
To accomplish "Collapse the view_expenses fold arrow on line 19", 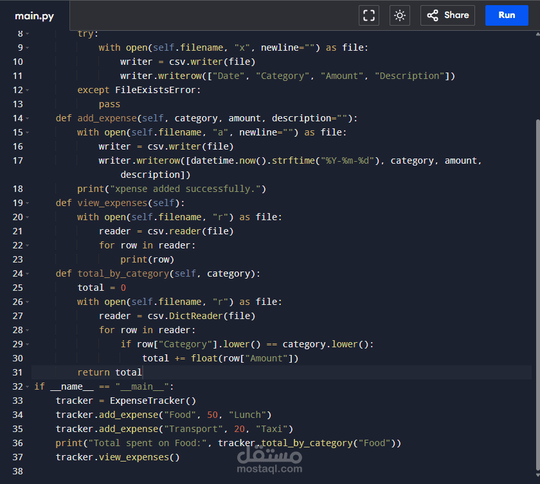I will pos(27,203).
